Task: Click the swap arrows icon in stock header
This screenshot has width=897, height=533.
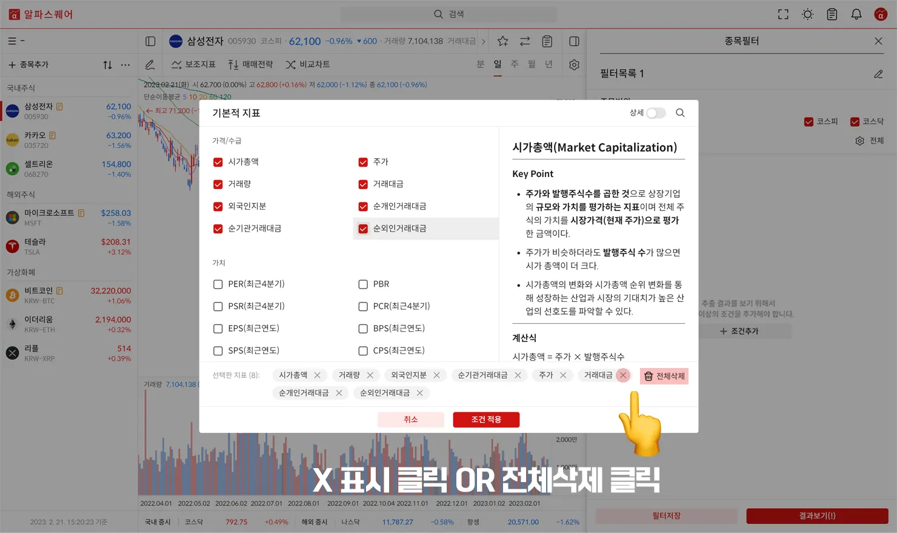Action: coord(525,41)
